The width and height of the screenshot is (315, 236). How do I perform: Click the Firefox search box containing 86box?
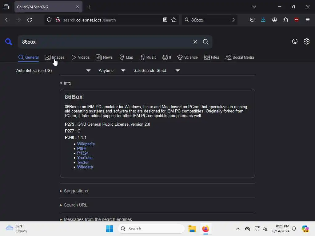tap(209, 20)
